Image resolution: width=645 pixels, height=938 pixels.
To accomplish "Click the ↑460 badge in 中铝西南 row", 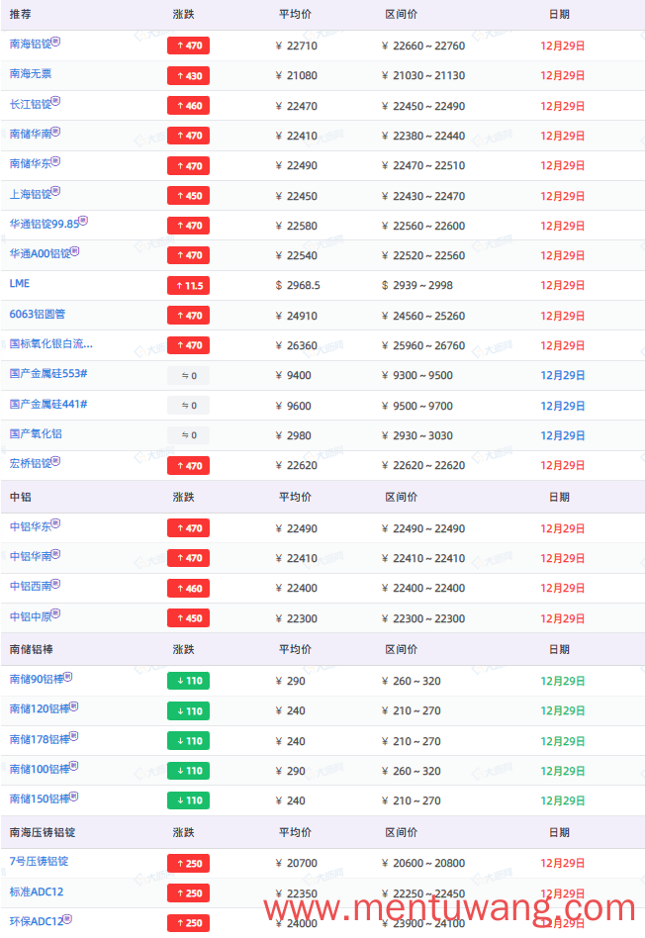I will tap(189, 589).
